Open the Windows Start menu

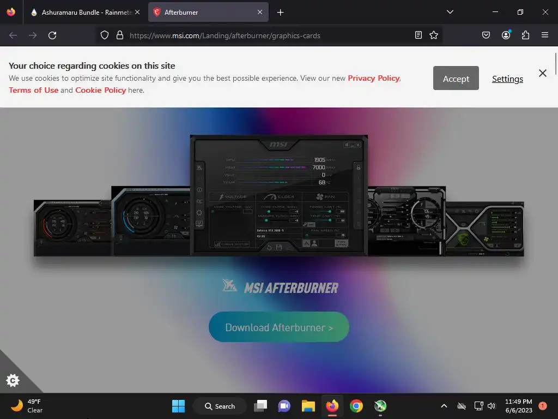coord(178,406)
